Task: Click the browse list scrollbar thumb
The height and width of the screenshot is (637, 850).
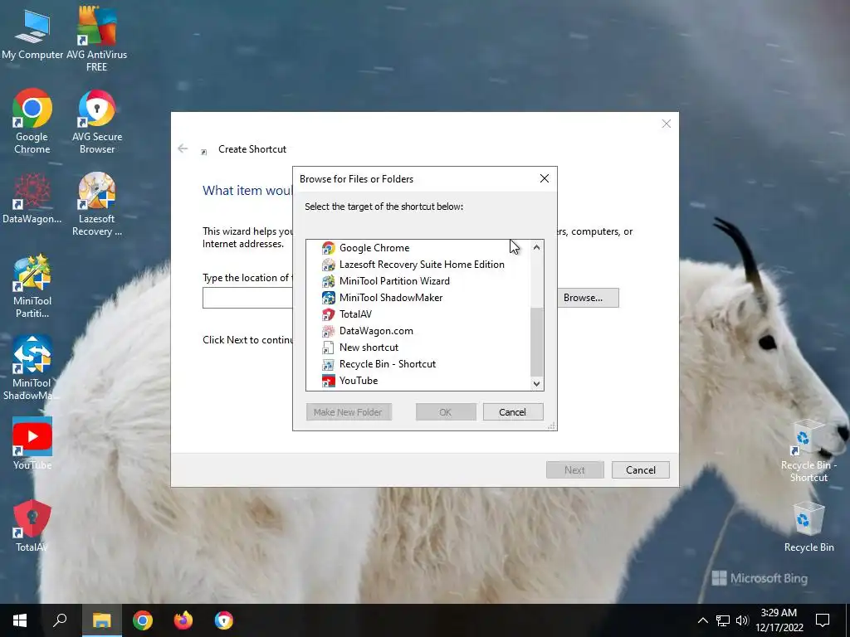Action: [x=537, y=342]
